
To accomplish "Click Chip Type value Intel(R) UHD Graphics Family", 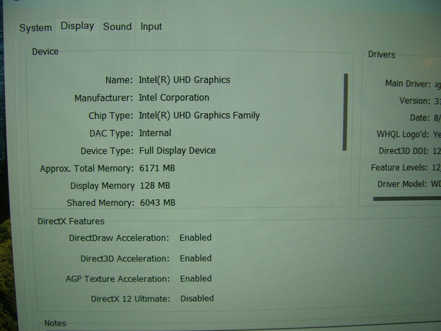I will [x=199, y=115].
